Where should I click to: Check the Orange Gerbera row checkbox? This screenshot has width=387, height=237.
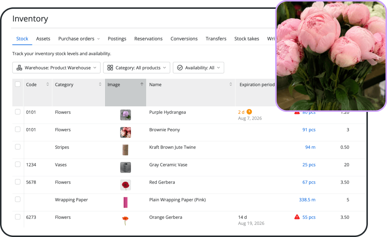(x=18, y=217)
